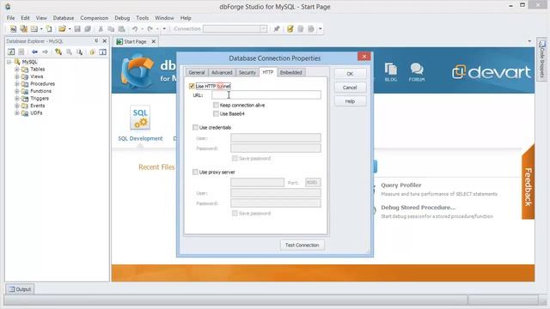Expand the Tables node in Database Explorer
550x309 pixels.
16,70
